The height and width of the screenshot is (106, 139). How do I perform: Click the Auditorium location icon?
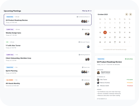coord(82,80)
